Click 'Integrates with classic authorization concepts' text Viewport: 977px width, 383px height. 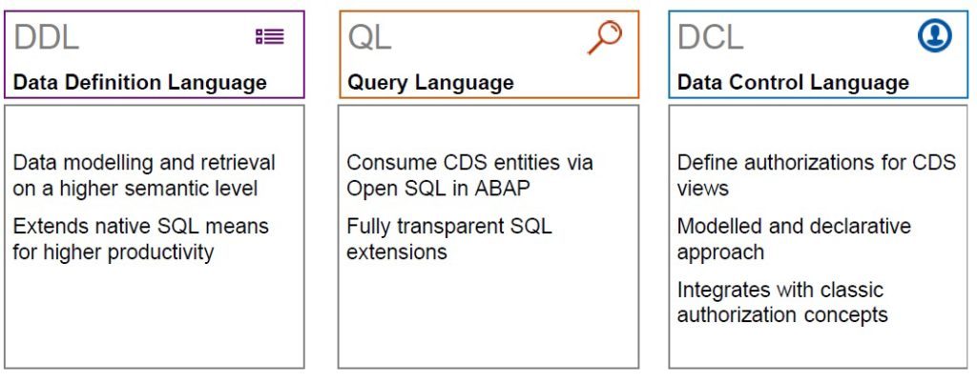pyautogui.click(x=782, y=302)
